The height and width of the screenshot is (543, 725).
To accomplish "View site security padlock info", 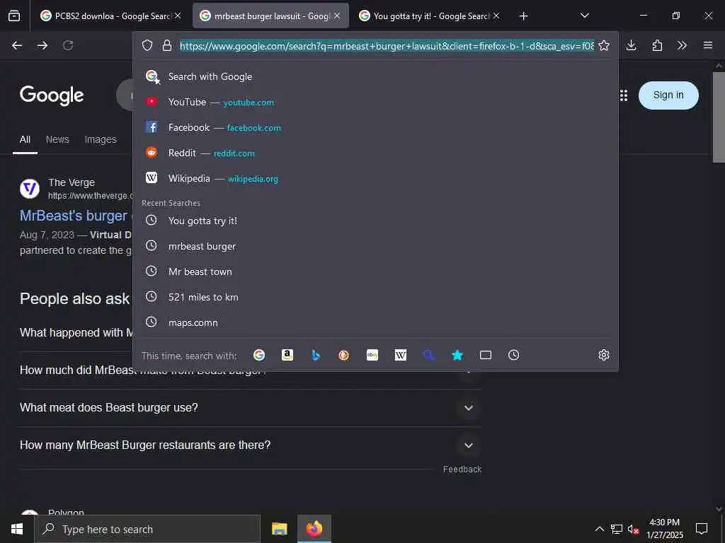I will click(x=167, y=45).
